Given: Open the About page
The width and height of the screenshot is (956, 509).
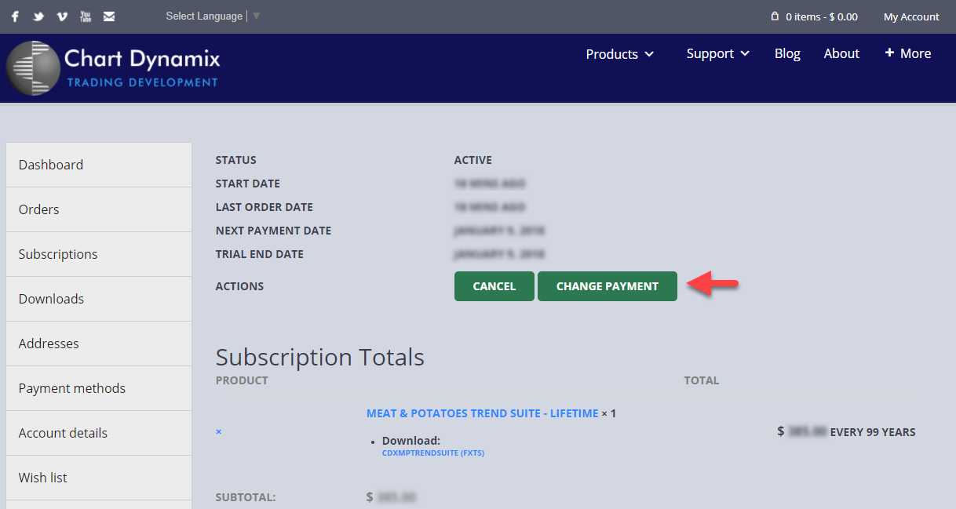Looking at the screenshot, I should coord(841,53).
